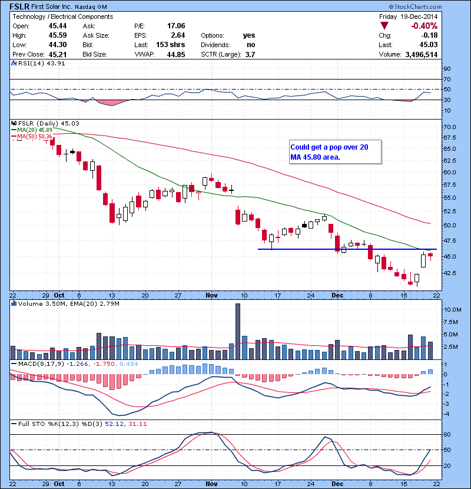Screen dimensions: 471x489
Task: Select the Prev Close value 45.21
Action: pos(58,54)
